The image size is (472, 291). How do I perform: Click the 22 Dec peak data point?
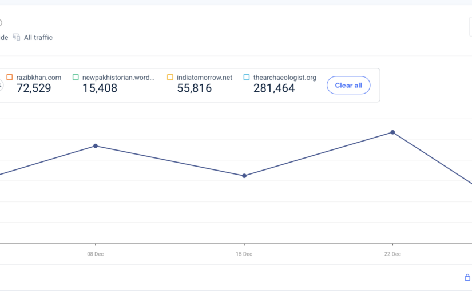(x=392, y=132)
